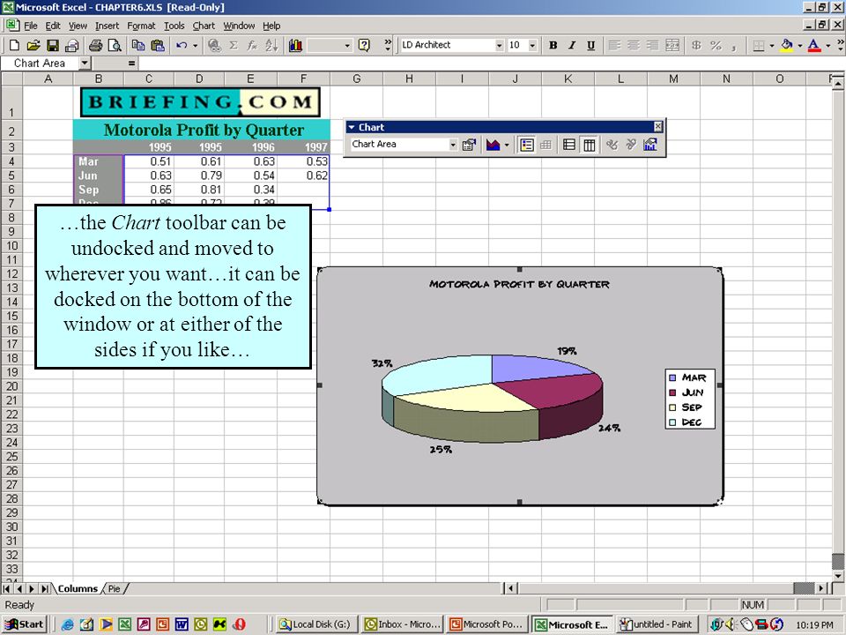Open the Borders dropdown arrow

point(772,45)
